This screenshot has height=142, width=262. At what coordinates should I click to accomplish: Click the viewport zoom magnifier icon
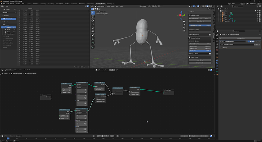coord(184,22)
